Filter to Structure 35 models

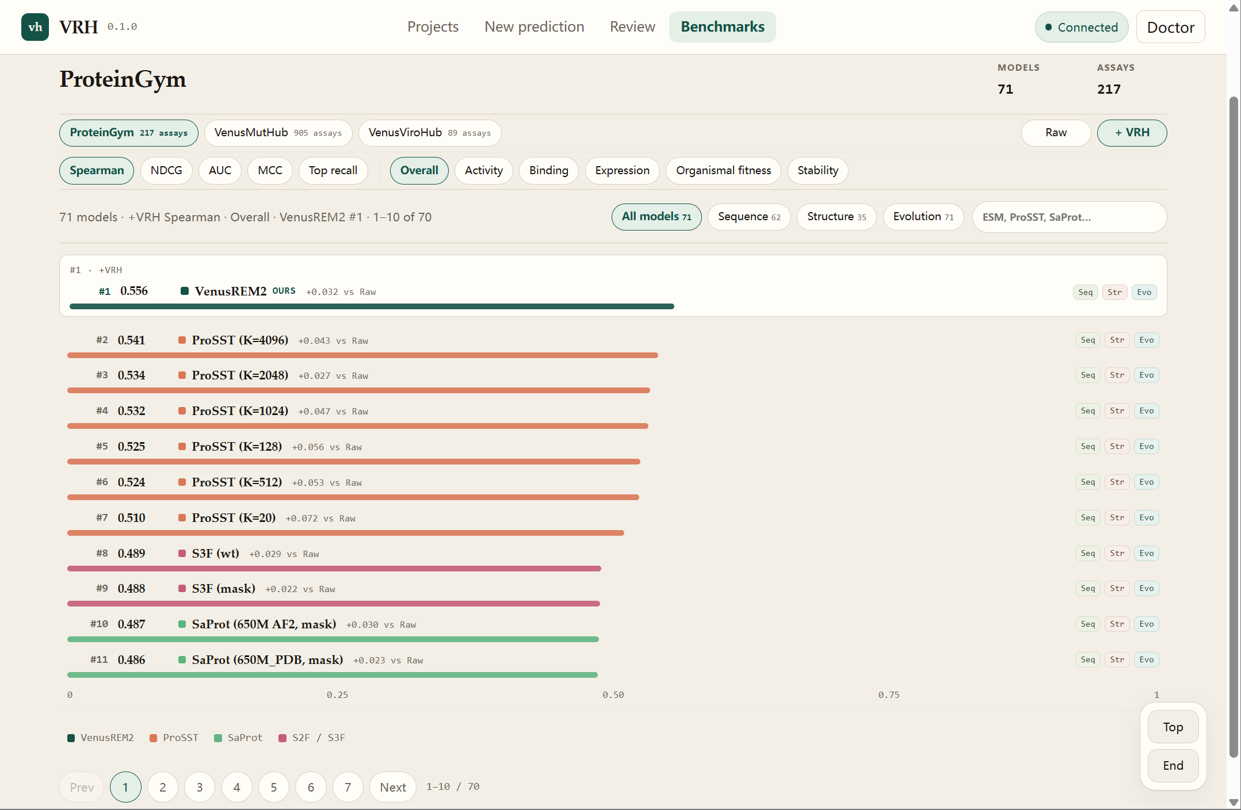(x=836, y=217)
